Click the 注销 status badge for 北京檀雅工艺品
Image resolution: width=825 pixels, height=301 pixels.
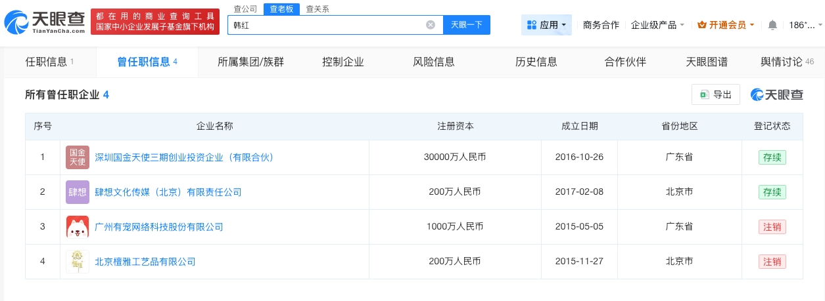(772, 262)
